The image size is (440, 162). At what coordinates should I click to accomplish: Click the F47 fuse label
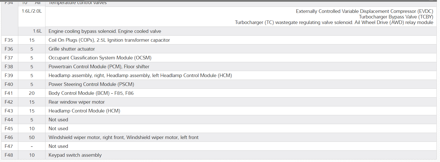9,146
